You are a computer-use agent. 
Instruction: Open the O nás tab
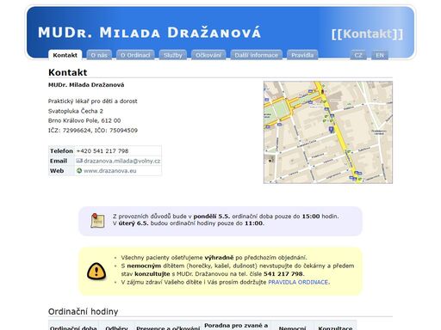click(99, 55)
